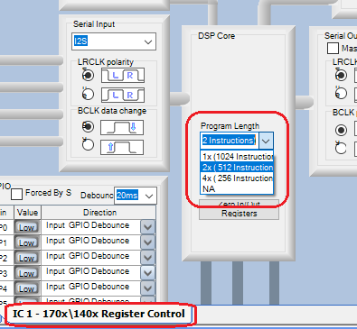
Task: Click the falling-edge clock pulse icon
Action: (122, 127)
